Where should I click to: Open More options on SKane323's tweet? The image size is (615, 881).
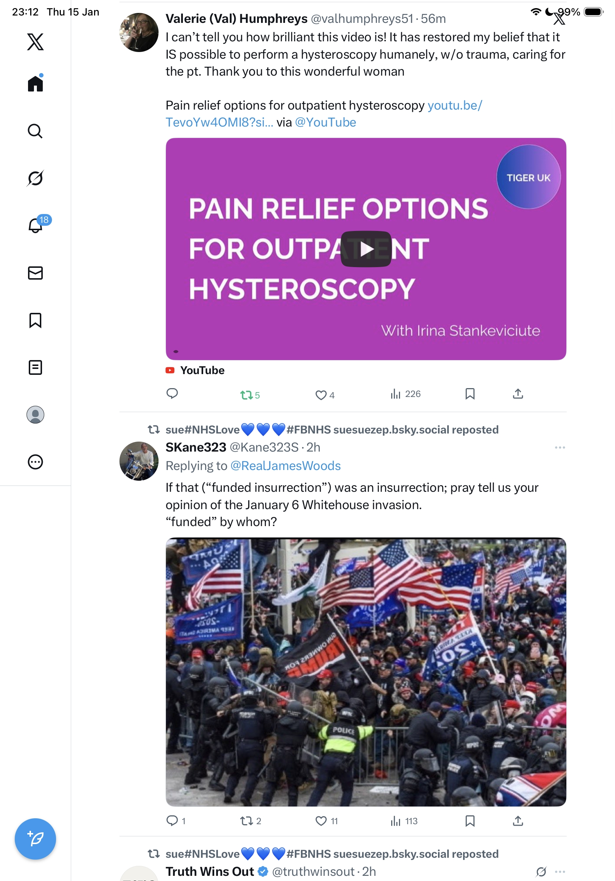pos(559,447)
